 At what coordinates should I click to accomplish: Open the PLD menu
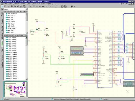coord(38,4)
